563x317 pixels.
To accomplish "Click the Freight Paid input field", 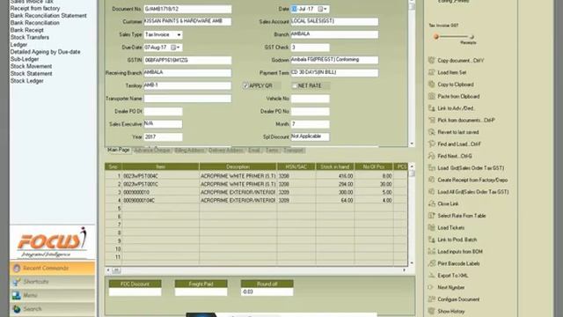I will point(201,291).
